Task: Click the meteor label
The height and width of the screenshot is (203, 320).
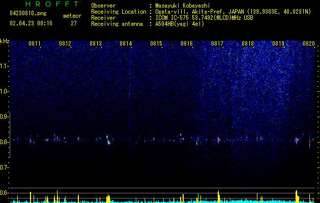Action: (72, 16)
